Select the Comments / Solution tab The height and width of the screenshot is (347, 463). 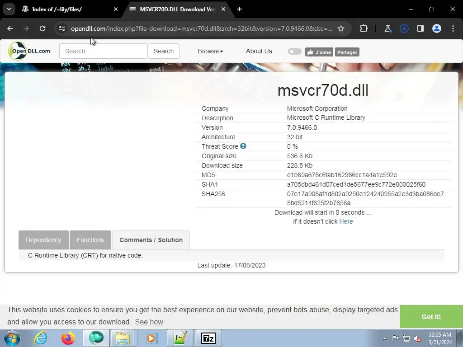click(151, 240)
